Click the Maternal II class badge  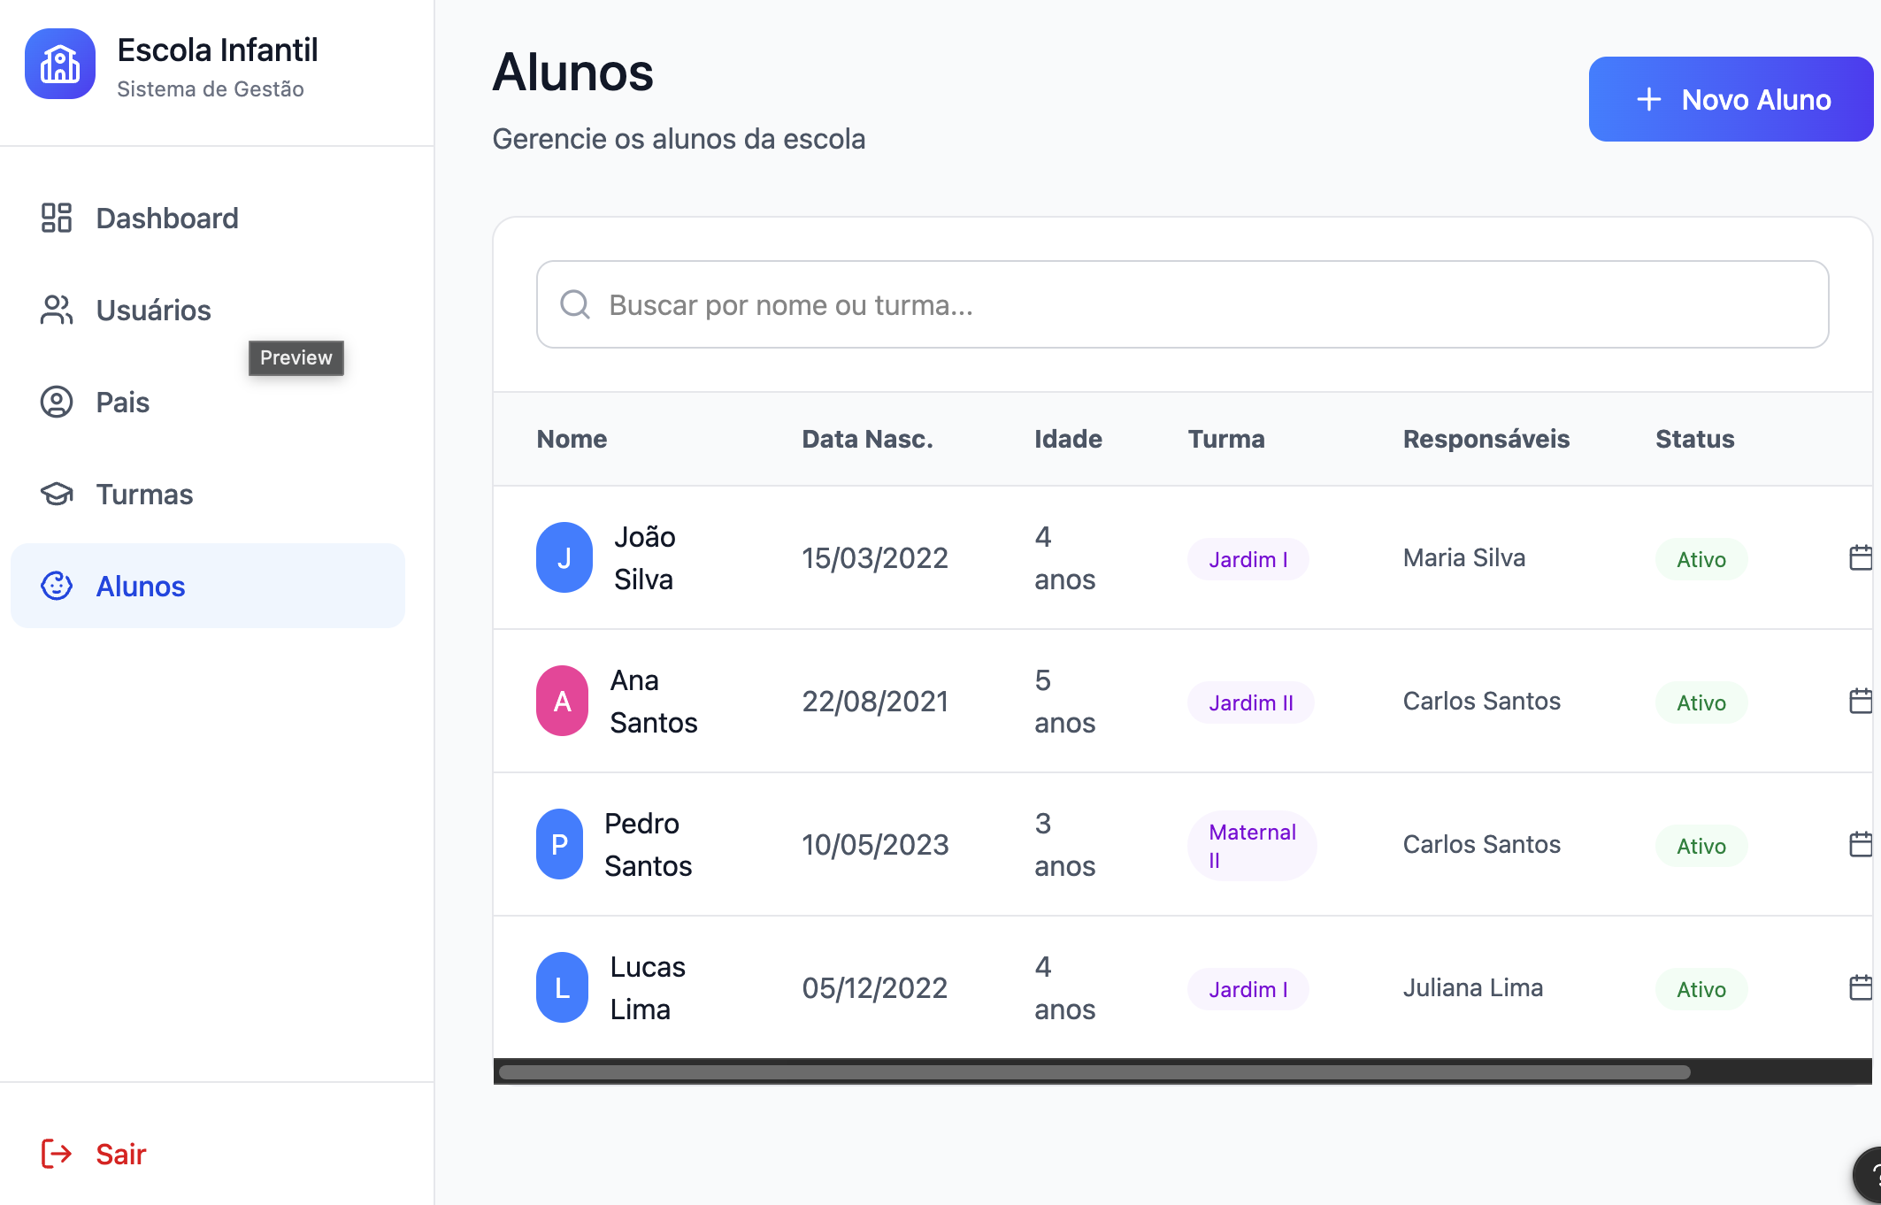(1252, 846)
